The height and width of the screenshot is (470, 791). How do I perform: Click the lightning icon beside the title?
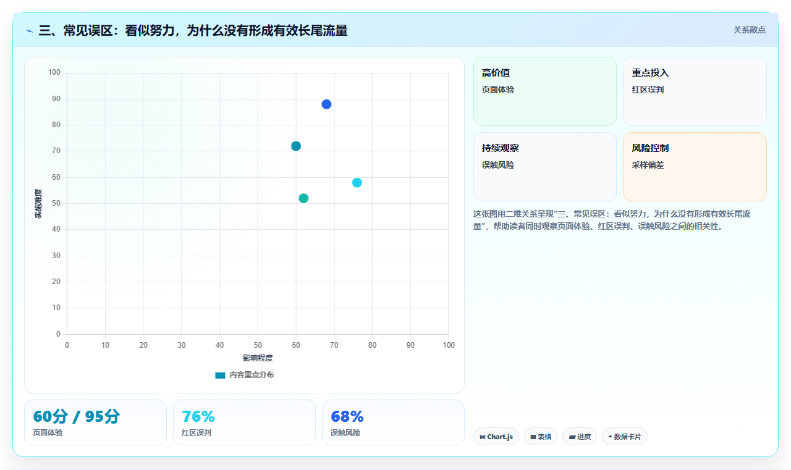(x=29, y=31)
